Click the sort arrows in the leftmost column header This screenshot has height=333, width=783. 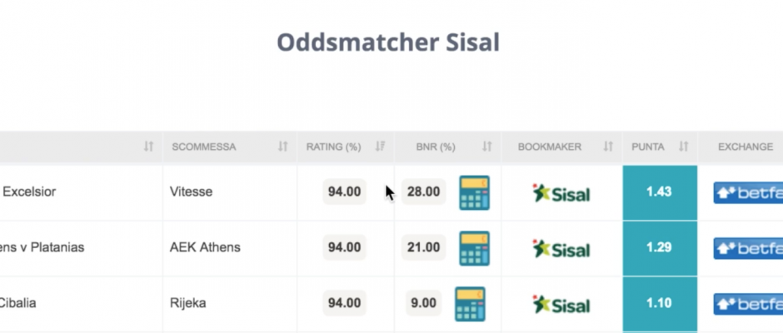[x=148, y=147]
